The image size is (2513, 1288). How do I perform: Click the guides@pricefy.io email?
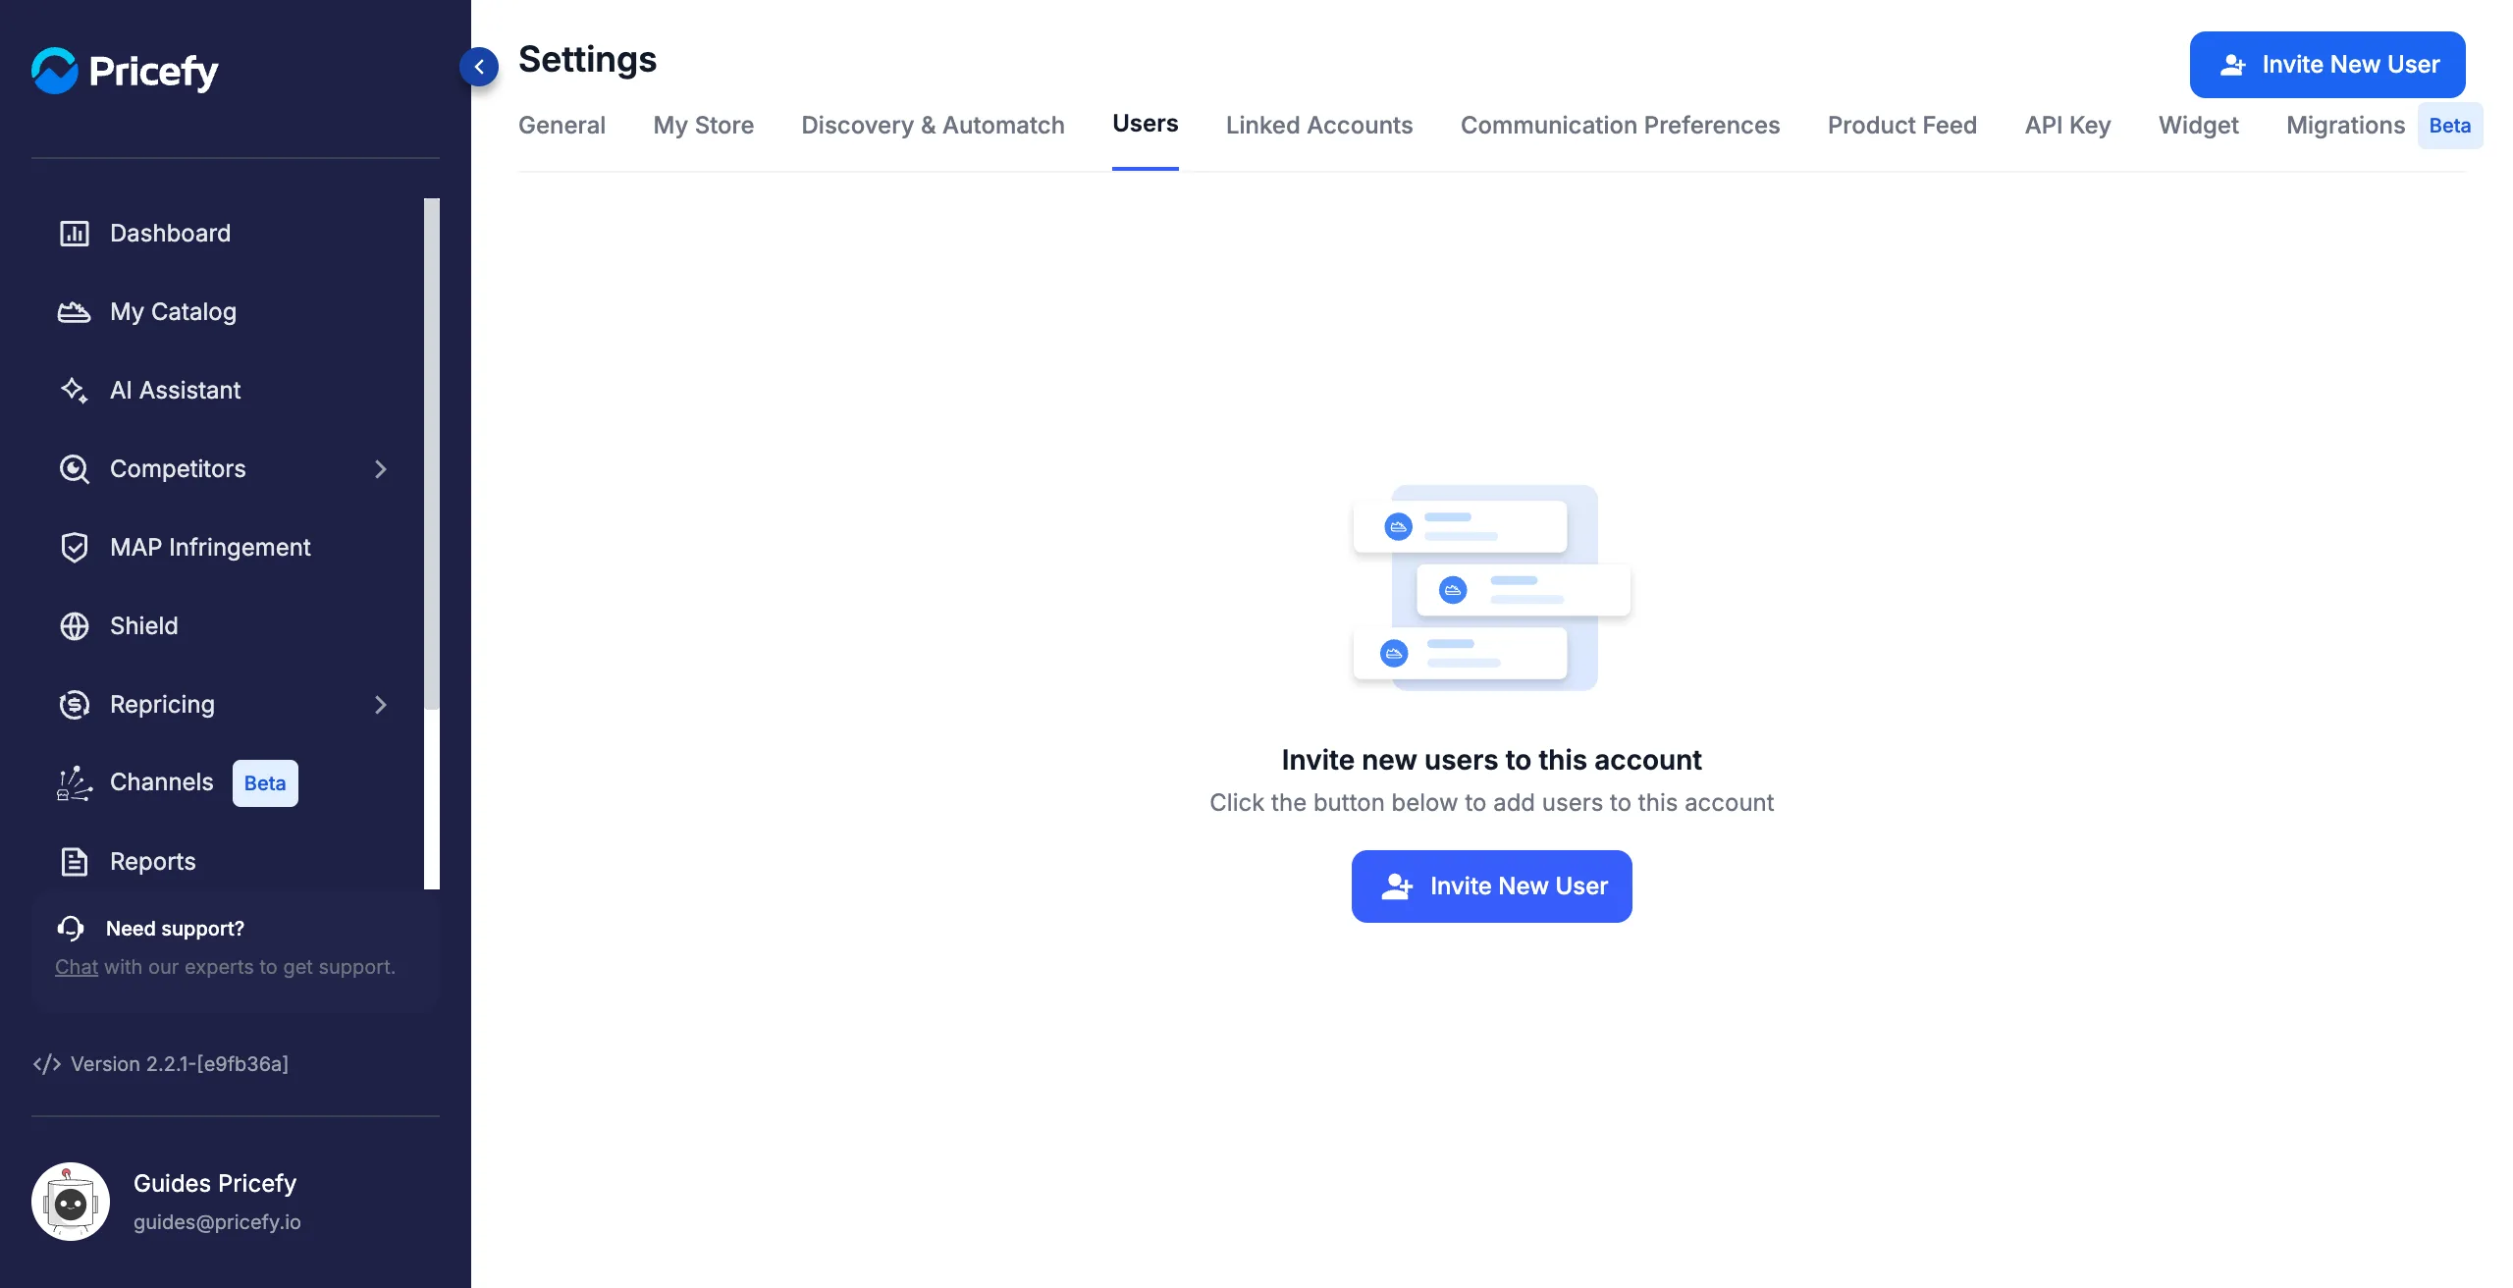click(x=217, y=1222)
